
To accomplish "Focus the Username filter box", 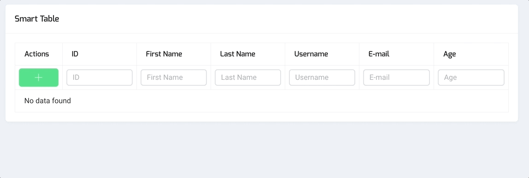I will (322, 78).
